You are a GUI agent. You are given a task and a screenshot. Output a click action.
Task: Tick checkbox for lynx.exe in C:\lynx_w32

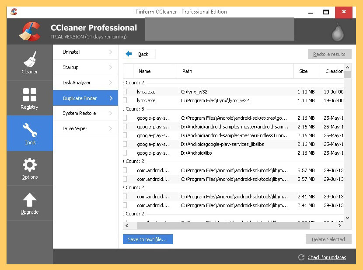click(125, 92)
